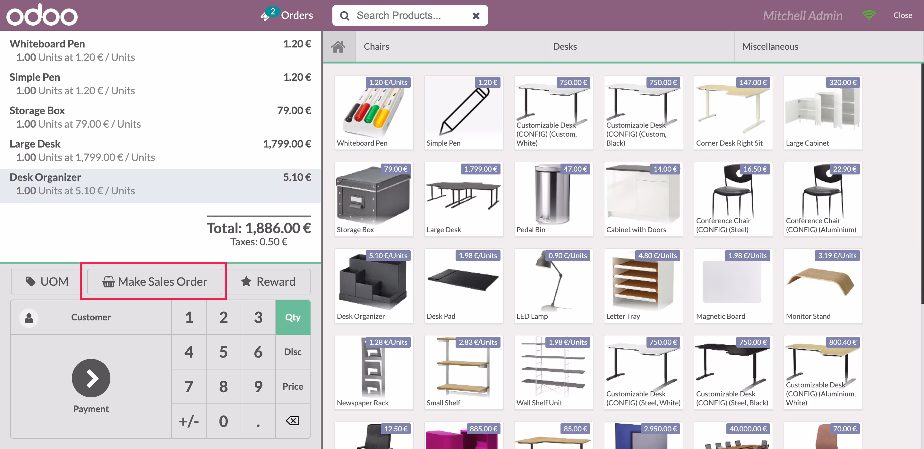The image size is (924, 449).
Task: Add Pedal Bin product
Action: point(553,199)
